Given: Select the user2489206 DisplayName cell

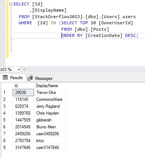Looking at the screenshot, I should (50, 134).
